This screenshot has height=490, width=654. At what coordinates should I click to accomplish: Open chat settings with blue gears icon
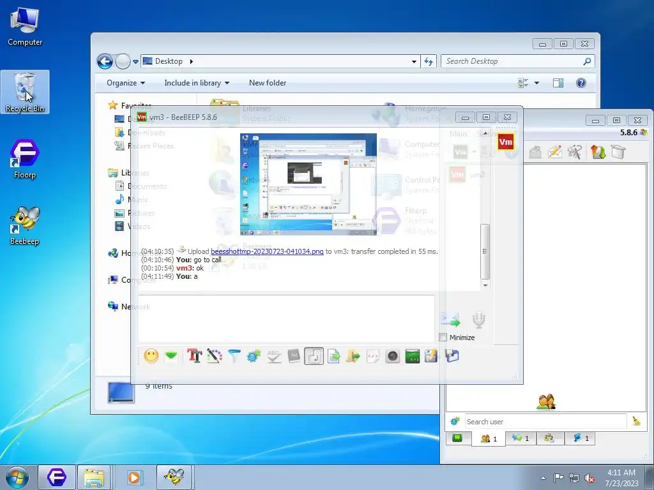[254, 356]
